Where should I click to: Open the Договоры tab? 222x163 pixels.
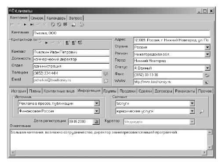pyautogui.click(x=164, y=91)
